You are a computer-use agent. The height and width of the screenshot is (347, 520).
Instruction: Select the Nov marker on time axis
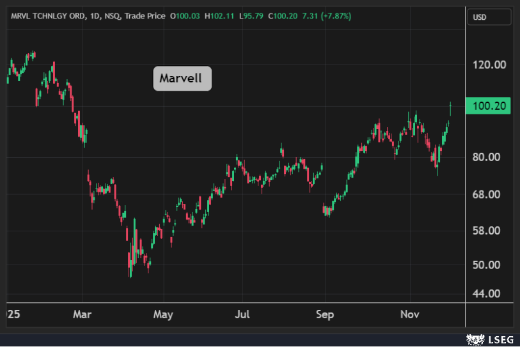409,314
